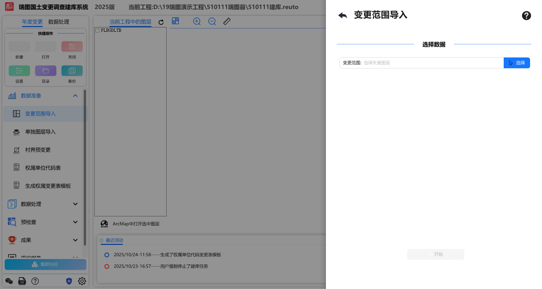Switch to the 数据处理 tab

click(x=59, y=22)
